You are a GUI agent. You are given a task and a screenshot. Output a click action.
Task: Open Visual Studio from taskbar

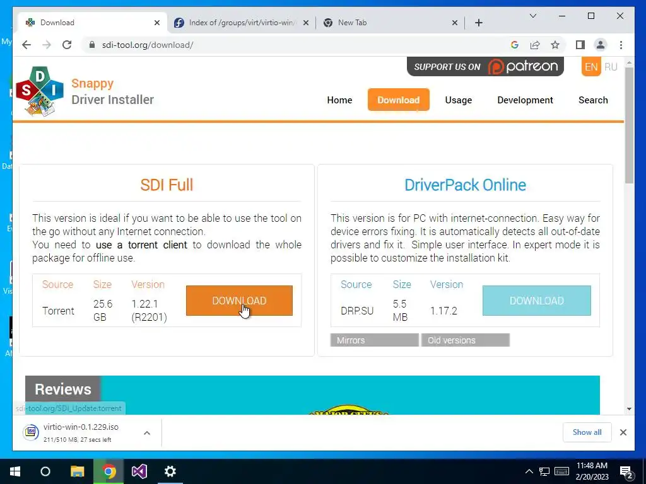click(139, 471)
